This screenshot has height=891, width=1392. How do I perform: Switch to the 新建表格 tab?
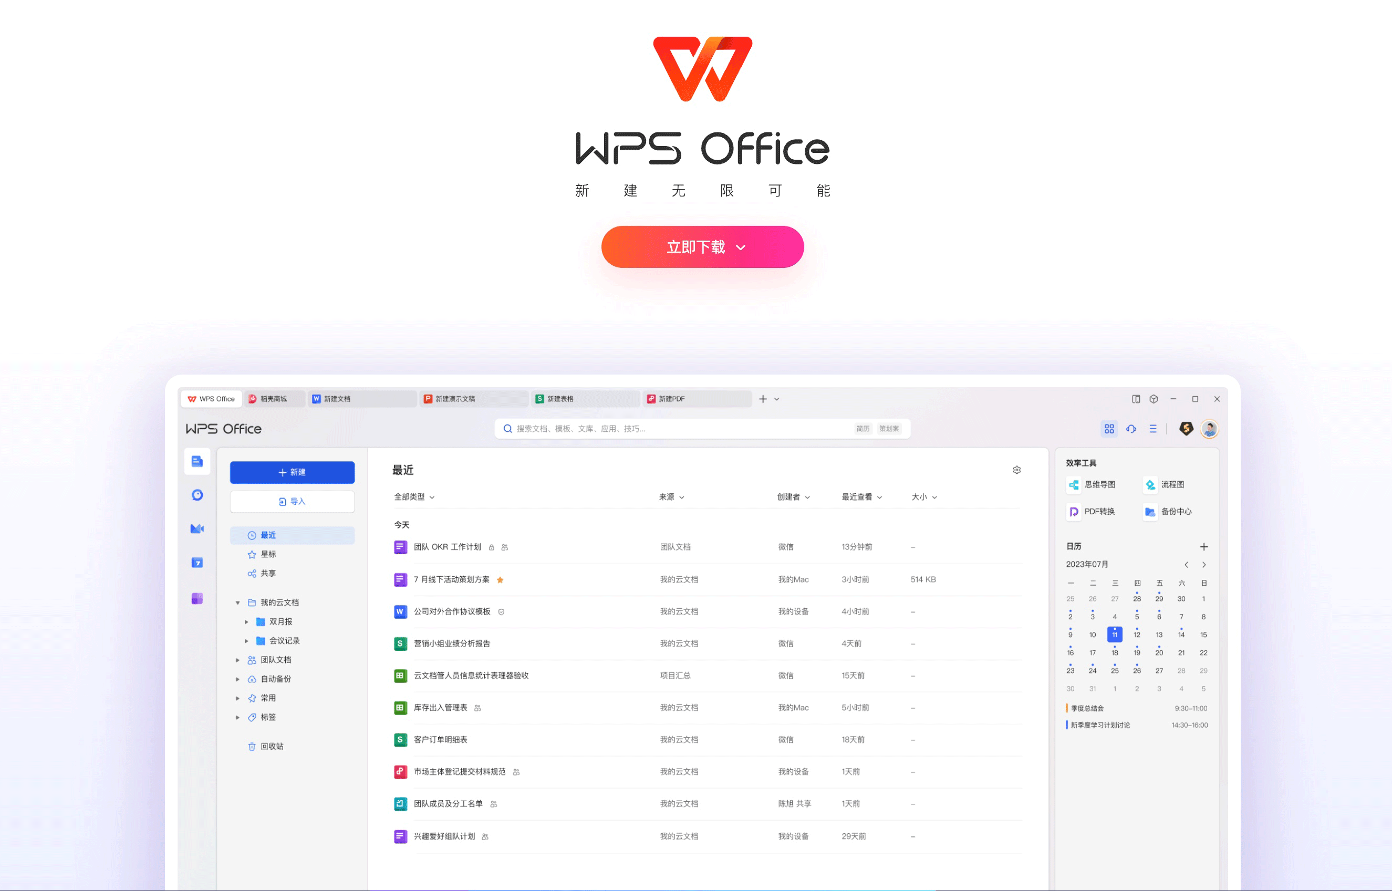(x=585, y=399)
